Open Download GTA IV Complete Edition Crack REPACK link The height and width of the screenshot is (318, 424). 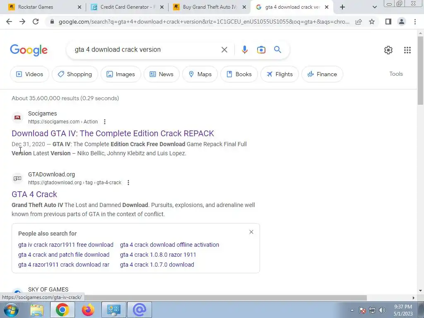click(x=113, y=133)
